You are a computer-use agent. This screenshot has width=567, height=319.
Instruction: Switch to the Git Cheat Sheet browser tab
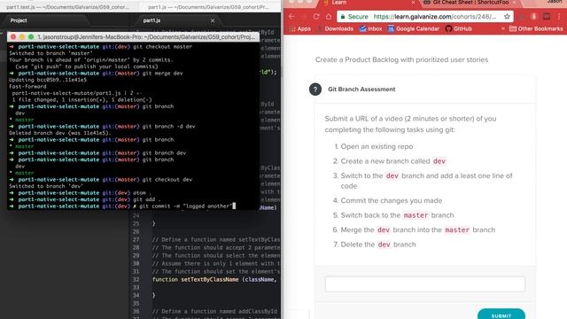pyautogui.click(x=470, y=3)
